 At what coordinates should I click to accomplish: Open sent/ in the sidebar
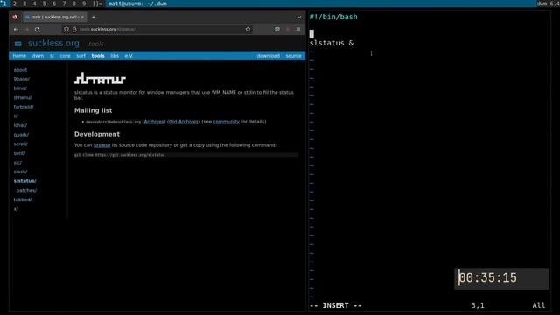click(19, 153)
